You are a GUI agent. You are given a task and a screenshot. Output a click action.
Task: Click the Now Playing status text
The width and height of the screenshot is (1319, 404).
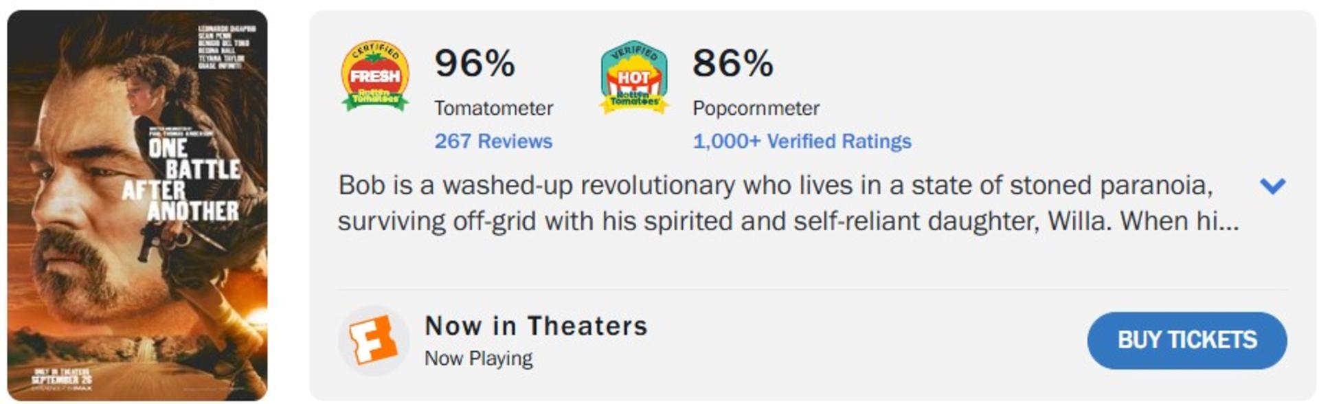(x=478, y=358)
